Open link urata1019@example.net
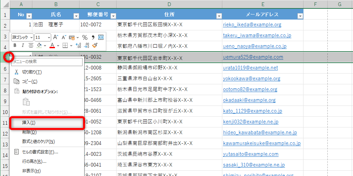The image size is (353, 176). pos(251,68)
